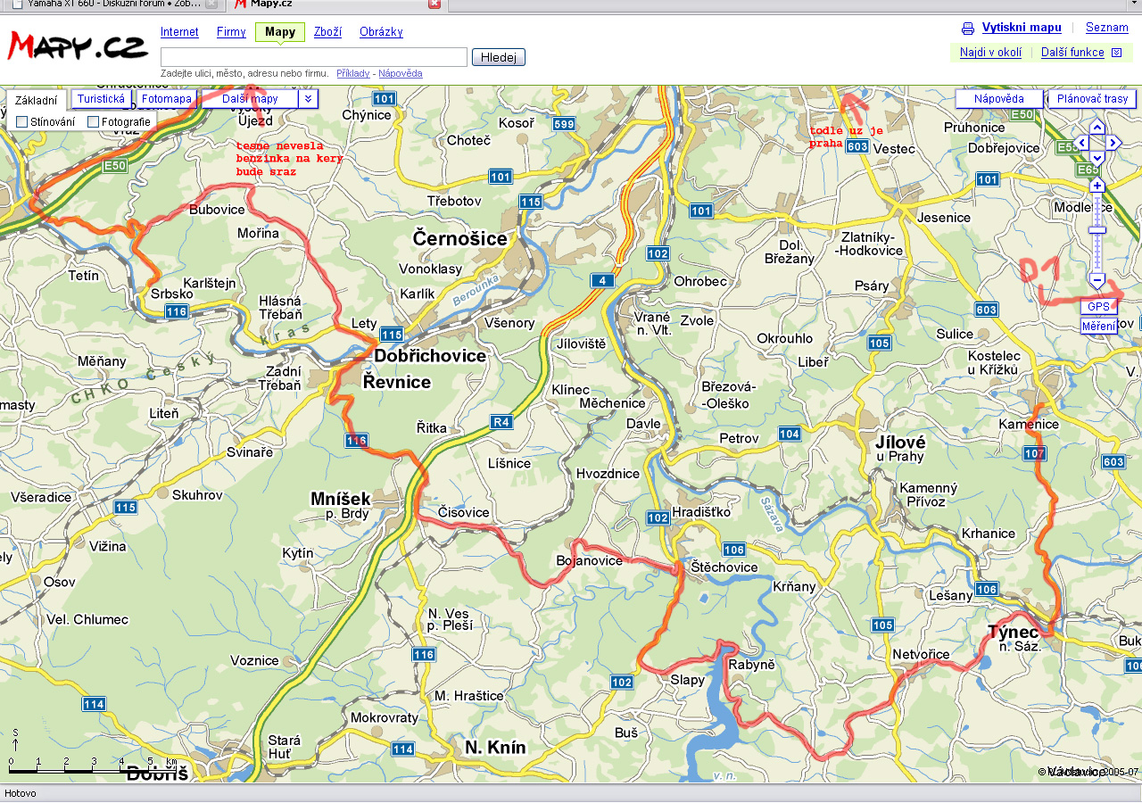
Task: Pan the map down with the arrow
Action: click(1097, 158)
